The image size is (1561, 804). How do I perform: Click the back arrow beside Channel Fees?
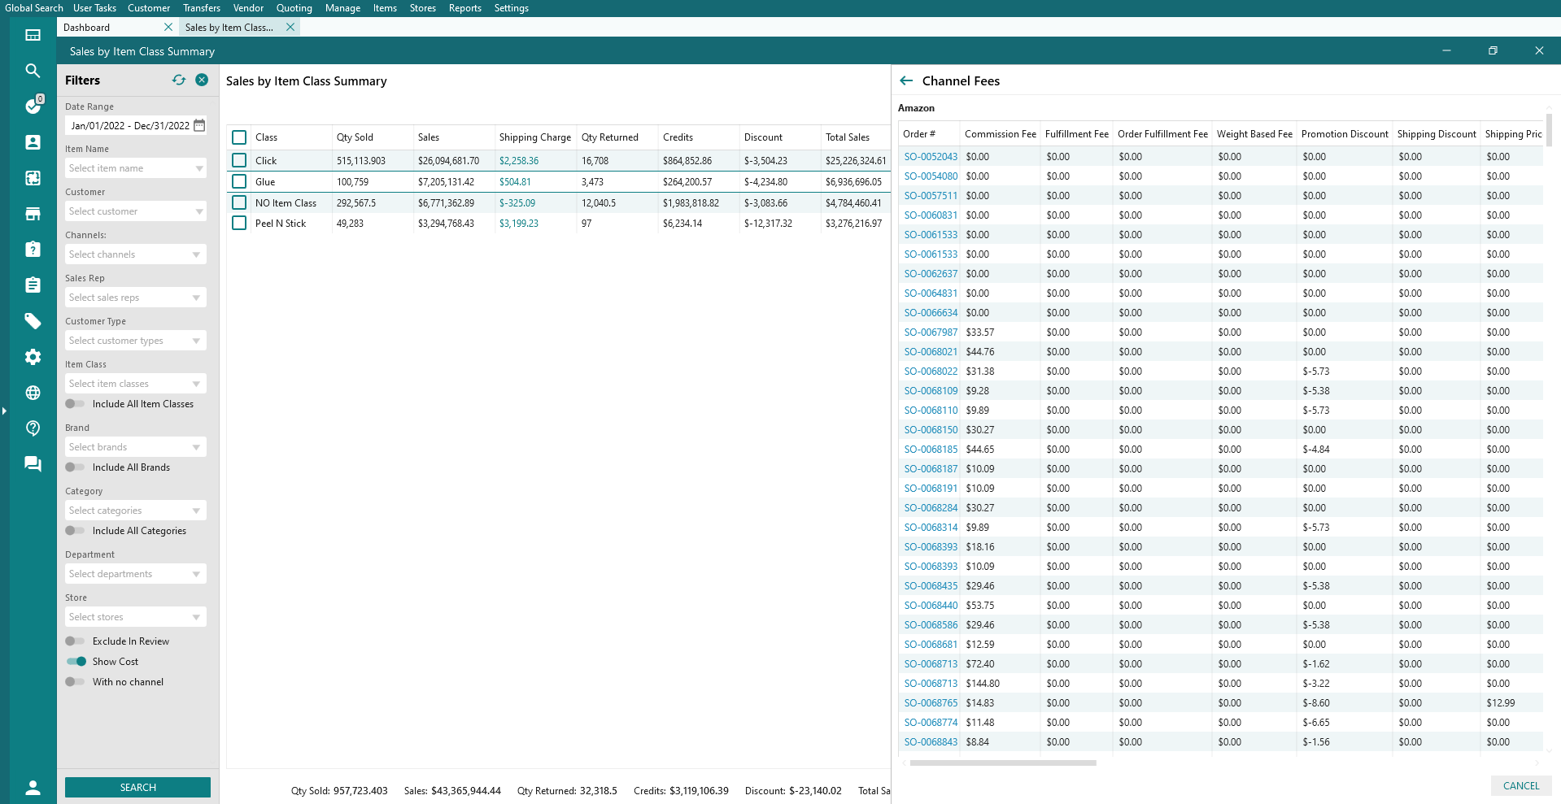[906, 80]
